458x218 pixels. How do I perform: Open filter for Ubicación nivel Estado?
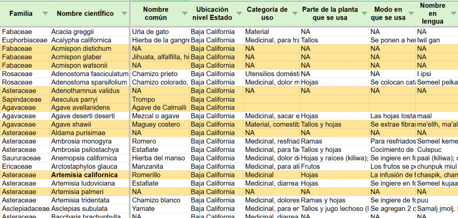[x=239, y=13]
